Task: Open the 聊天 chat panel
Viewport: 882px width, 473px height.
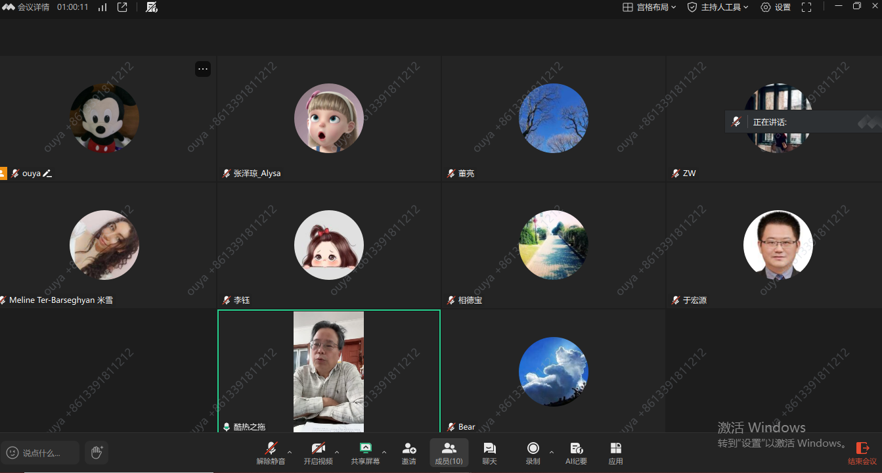Action: pyautogui.click(x=489, y=452)
